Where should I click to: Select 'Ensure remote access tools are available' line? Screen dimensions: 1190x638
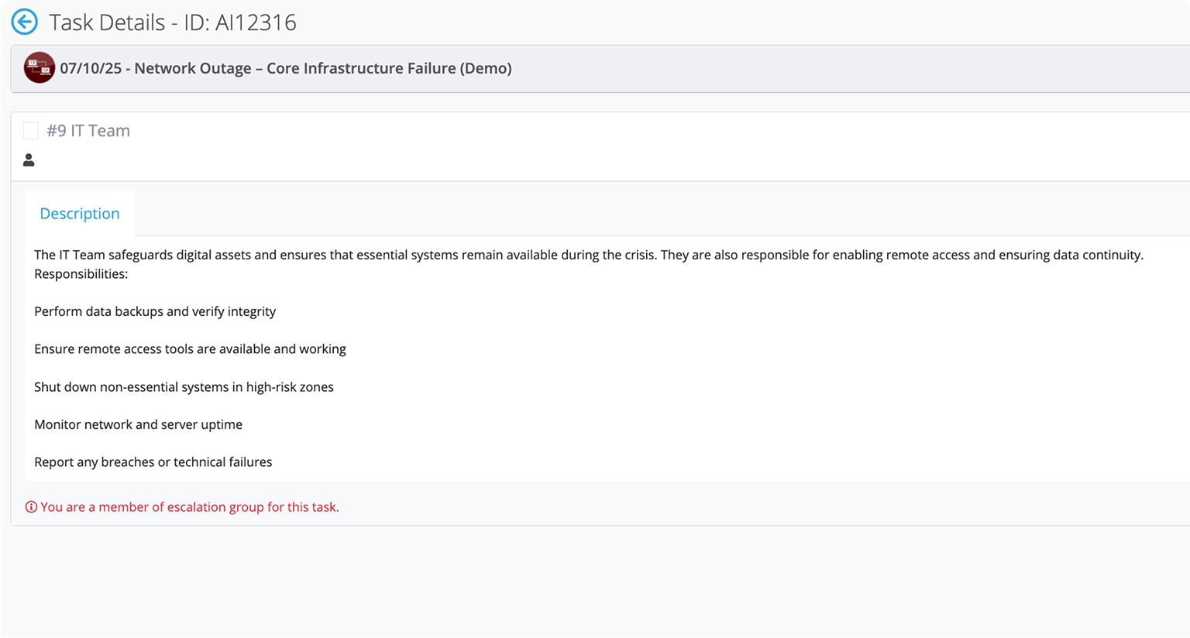190,349
